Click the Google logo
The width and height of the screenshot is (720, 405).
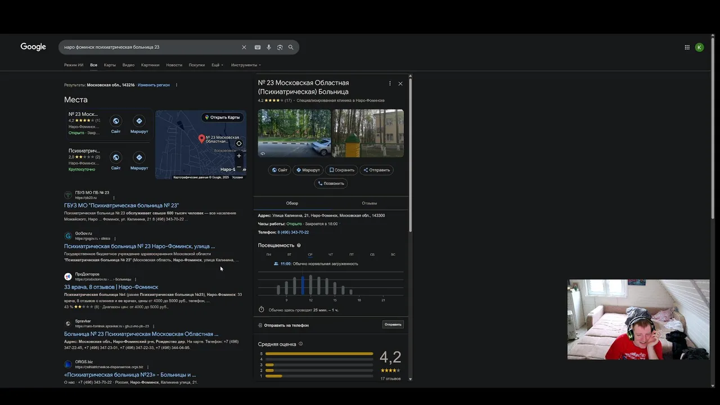pyautogui.click(x=33, y=47)
